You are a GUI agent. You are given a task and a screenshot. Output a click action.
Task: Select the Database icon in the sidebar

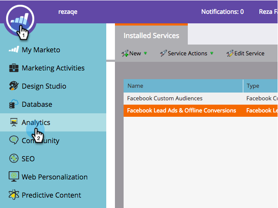coord(14,104)
